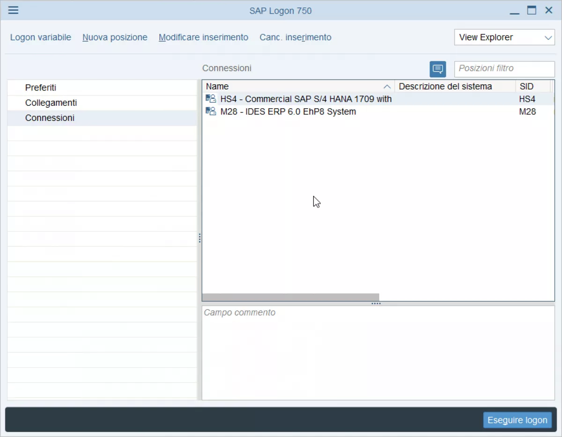Focus the Posizioni filtro input field
Screen dimensions: 562x437
pyautogui.click(x=504, y=68)
